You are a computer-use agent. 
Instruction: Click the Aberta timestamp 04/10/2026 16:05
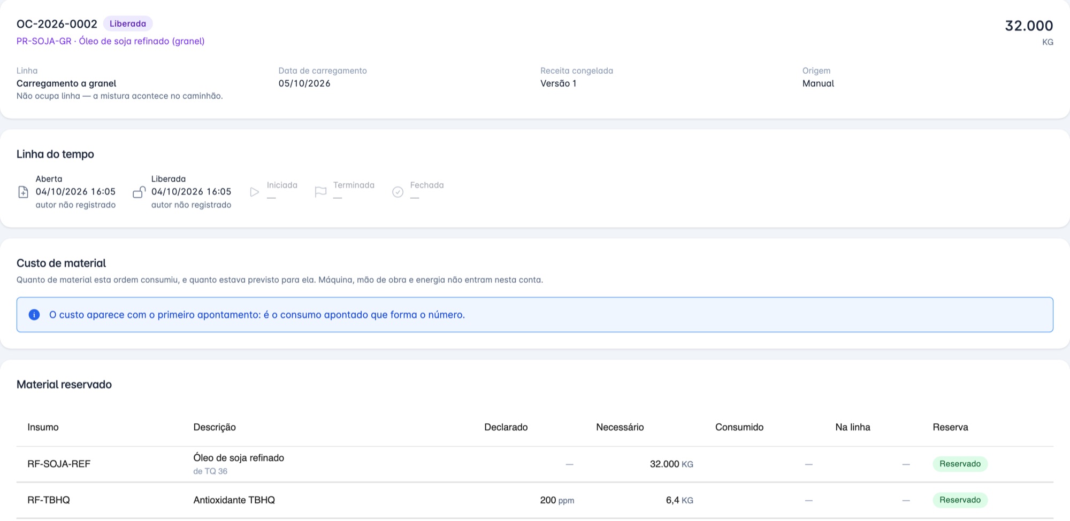[75, 192]
